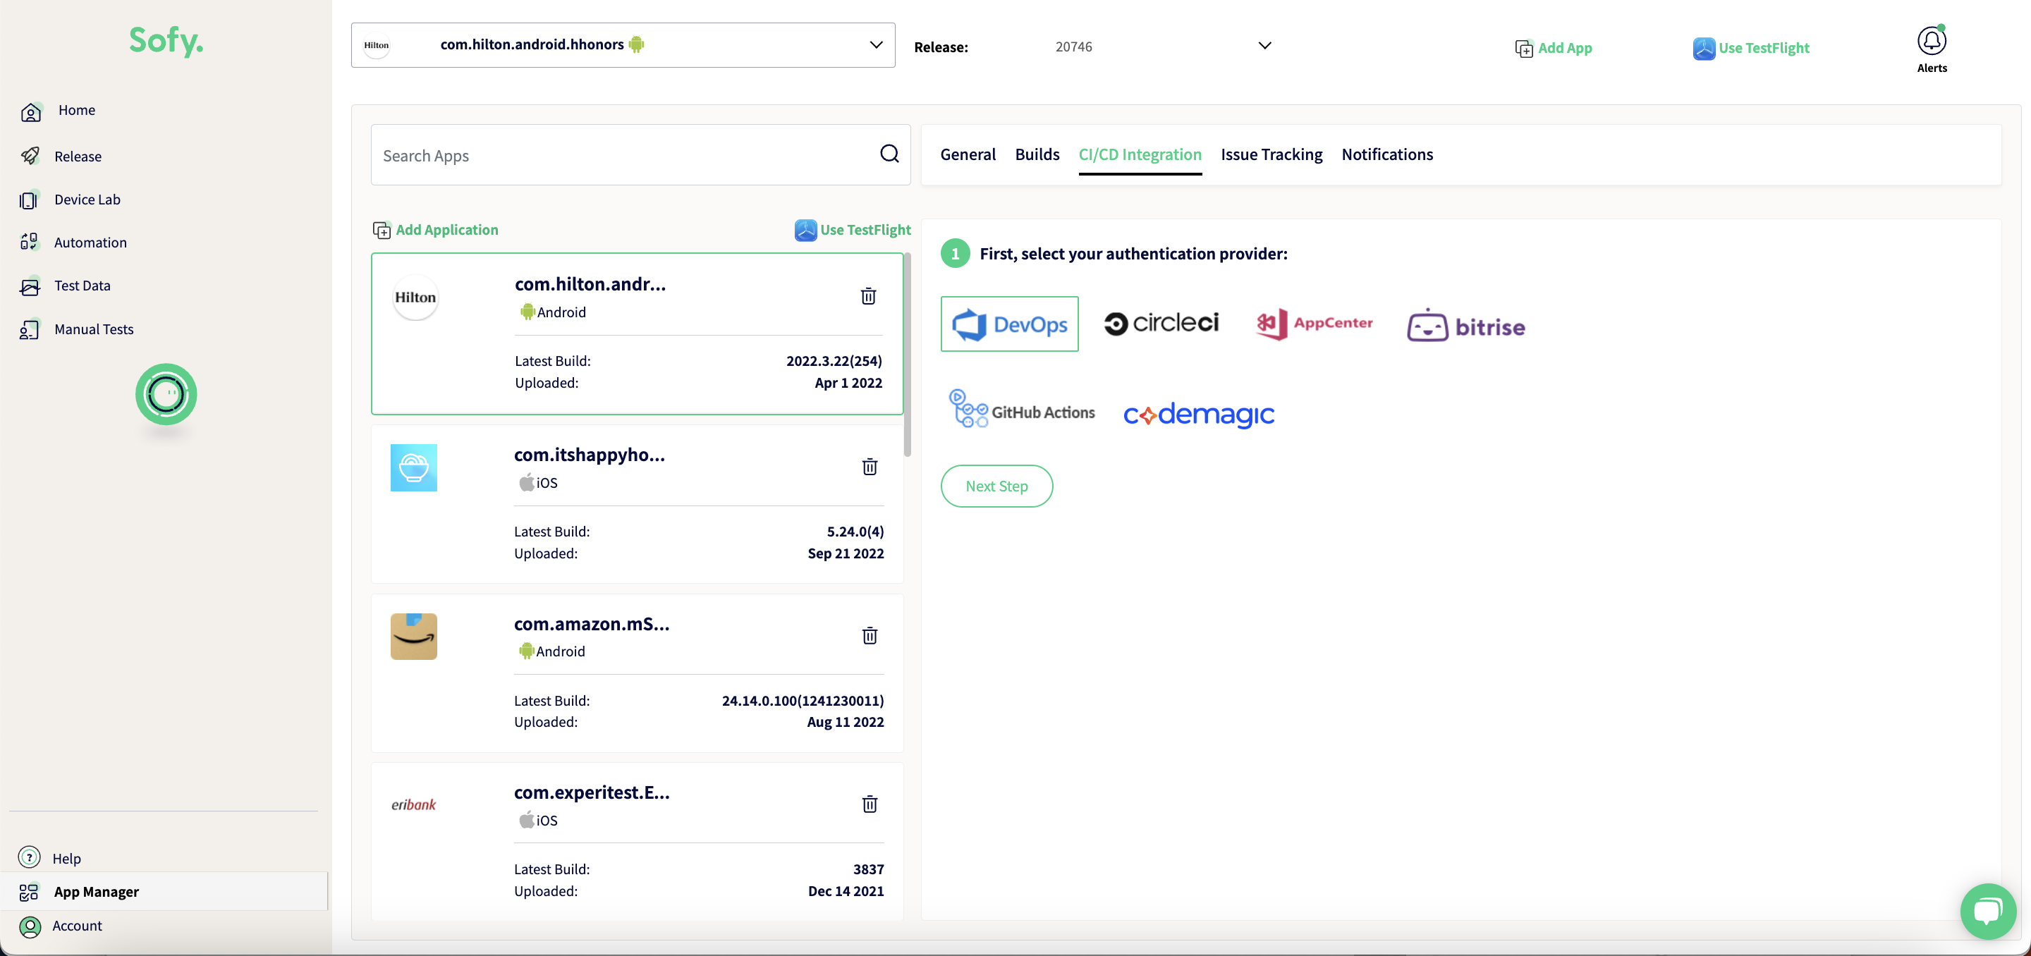Delete the com.hilton.andr... app

point(868,296)
